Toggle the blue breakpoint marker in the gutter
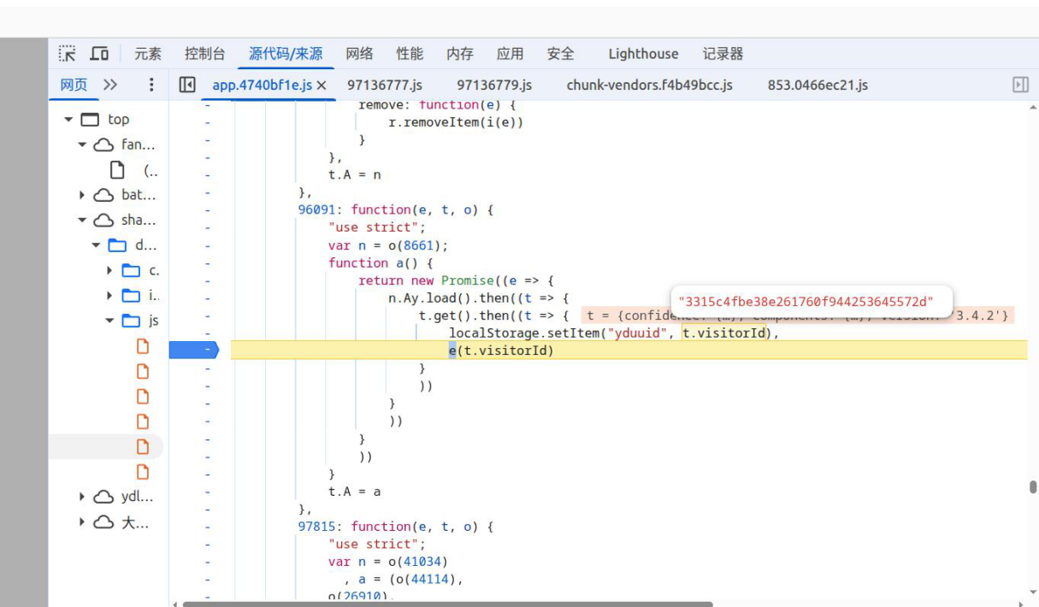The image size is (1039, 607). click(194, 350)
